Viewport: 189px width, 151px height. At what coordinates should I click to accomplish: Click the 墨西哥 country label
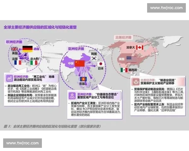[x=133, y=70]
